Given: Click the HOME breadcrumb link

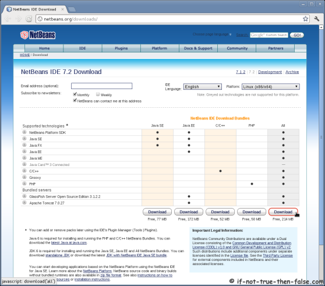Looking at the screenshot, I should click(24, 55).
